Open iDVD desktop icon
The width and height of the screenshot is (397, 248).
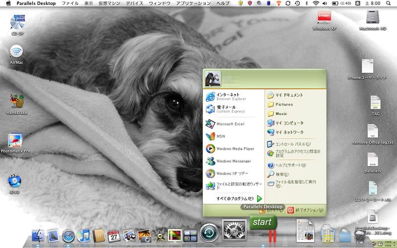[x=14, y=184]
